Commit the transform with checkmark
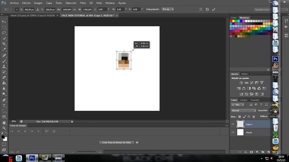Screen dimensions: 289x162 click(x=214, y=9)
